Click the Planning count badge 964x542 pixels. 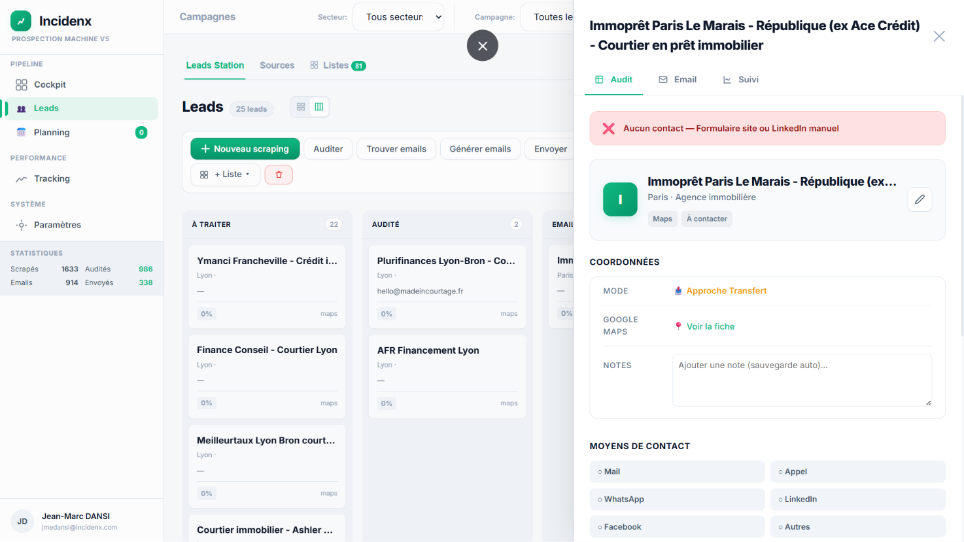(x=141, y=133)
